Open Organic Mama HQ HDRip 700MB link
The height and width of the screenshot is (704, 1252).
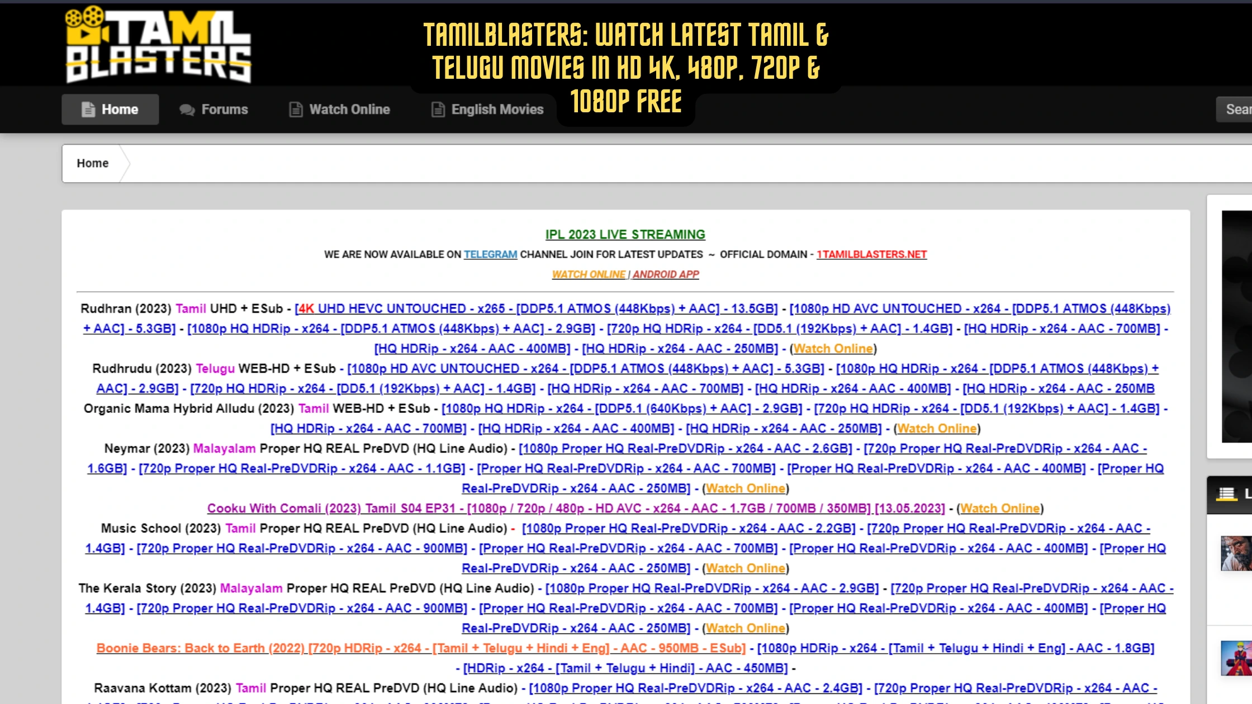368,429
